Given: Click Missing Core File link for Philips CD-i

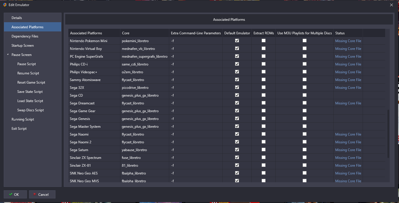Looking at the screenshot, I should pos(348,64).
